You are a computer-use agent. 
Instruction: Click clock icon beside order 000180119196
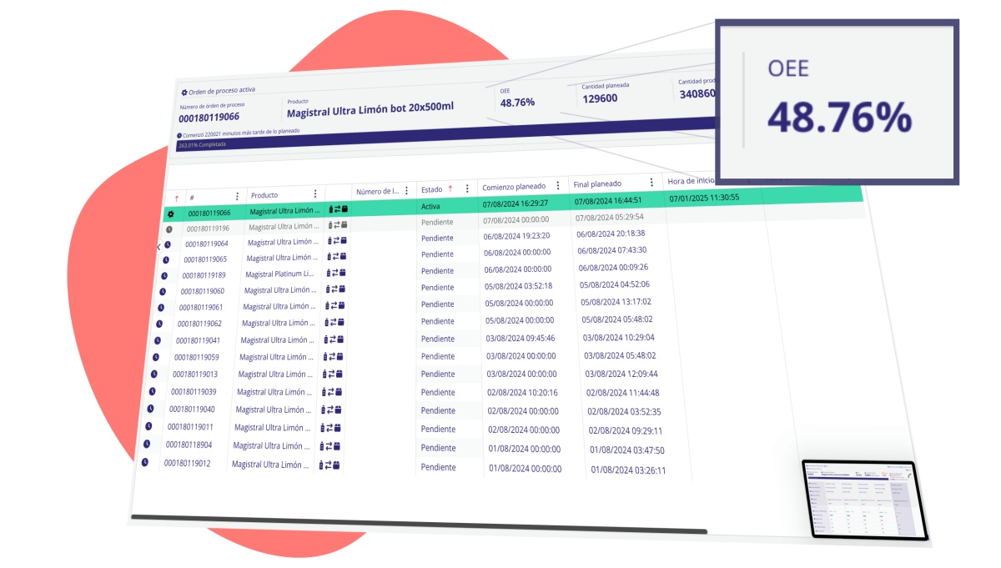point(169,229)
